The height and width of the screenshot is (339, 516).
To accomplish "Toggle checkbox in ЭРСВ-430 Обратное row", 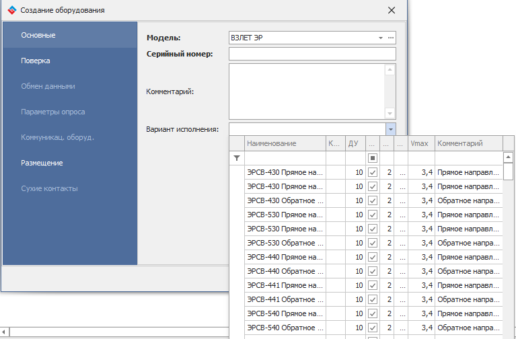I will click(x=373, y=200).
